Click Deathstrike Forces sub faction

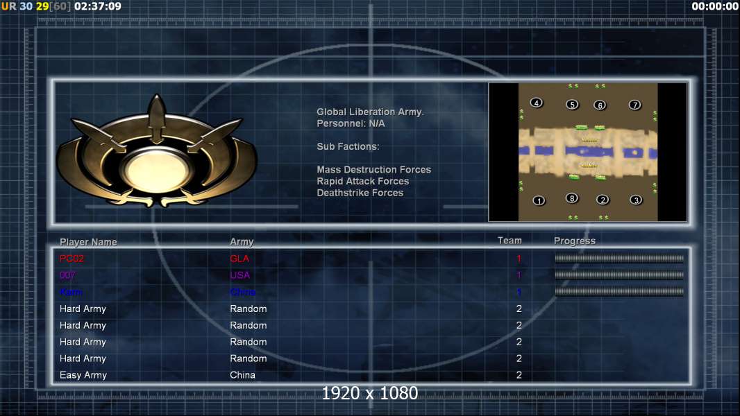click(x=360, y=193)
